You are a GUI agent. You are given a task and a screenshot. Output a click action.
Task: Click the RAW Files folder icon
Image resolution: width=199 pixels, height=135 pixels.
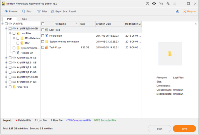[x=14, y=87]
